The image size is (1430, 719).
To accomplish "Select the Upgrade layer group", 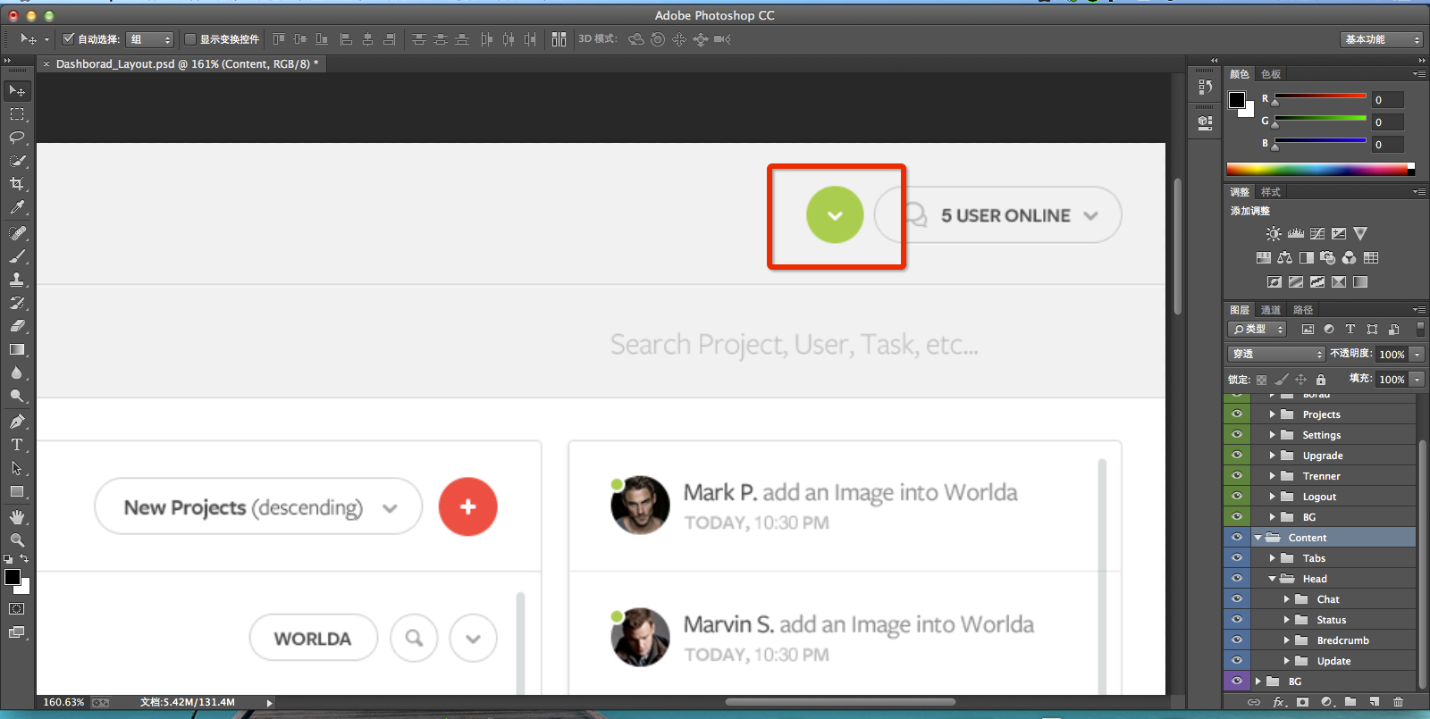I will [x=1323, y=456].
